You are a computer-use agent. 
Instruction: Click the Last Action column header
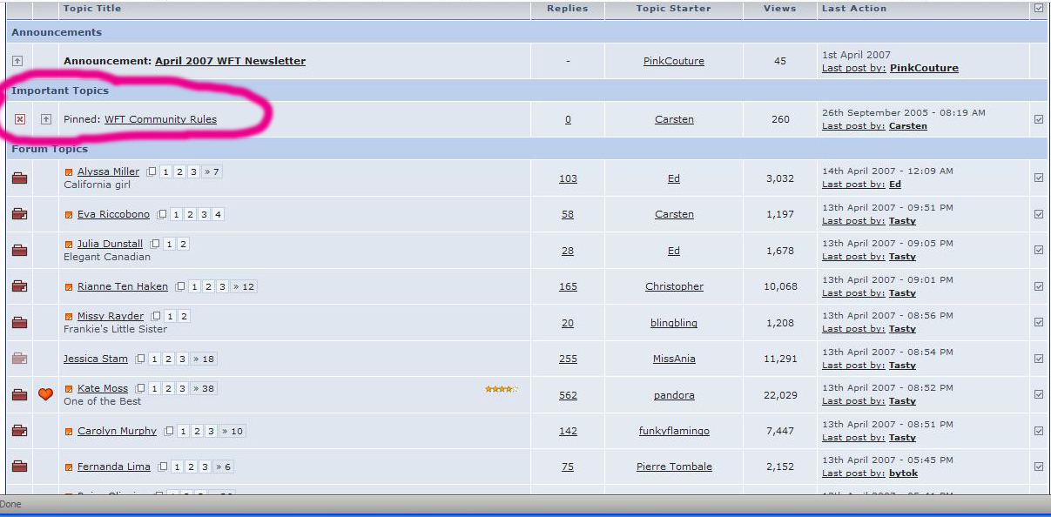[853, 9]
